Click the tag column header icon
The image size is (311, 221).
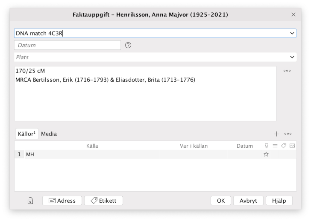point(284,146)
